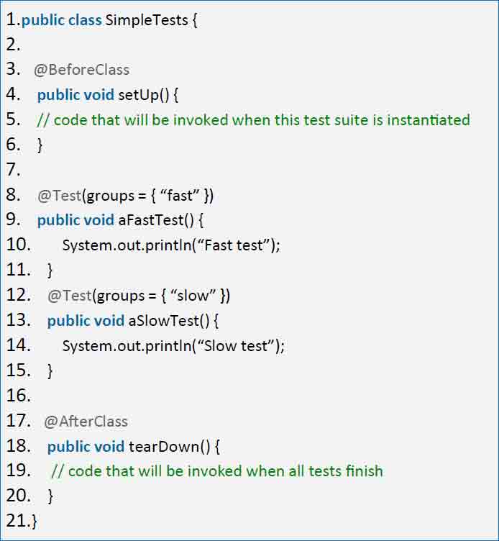Click the aSlowTest() method name
Viewport: 499px width, 541px height.
[169, 321]
